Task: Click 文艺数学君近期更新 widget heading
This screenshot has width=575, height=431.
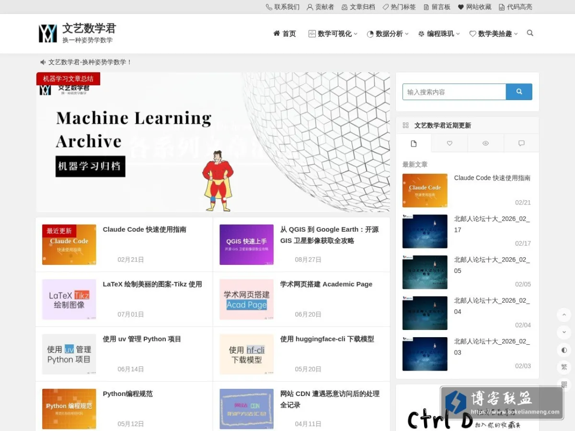Action: pos(443,125)
